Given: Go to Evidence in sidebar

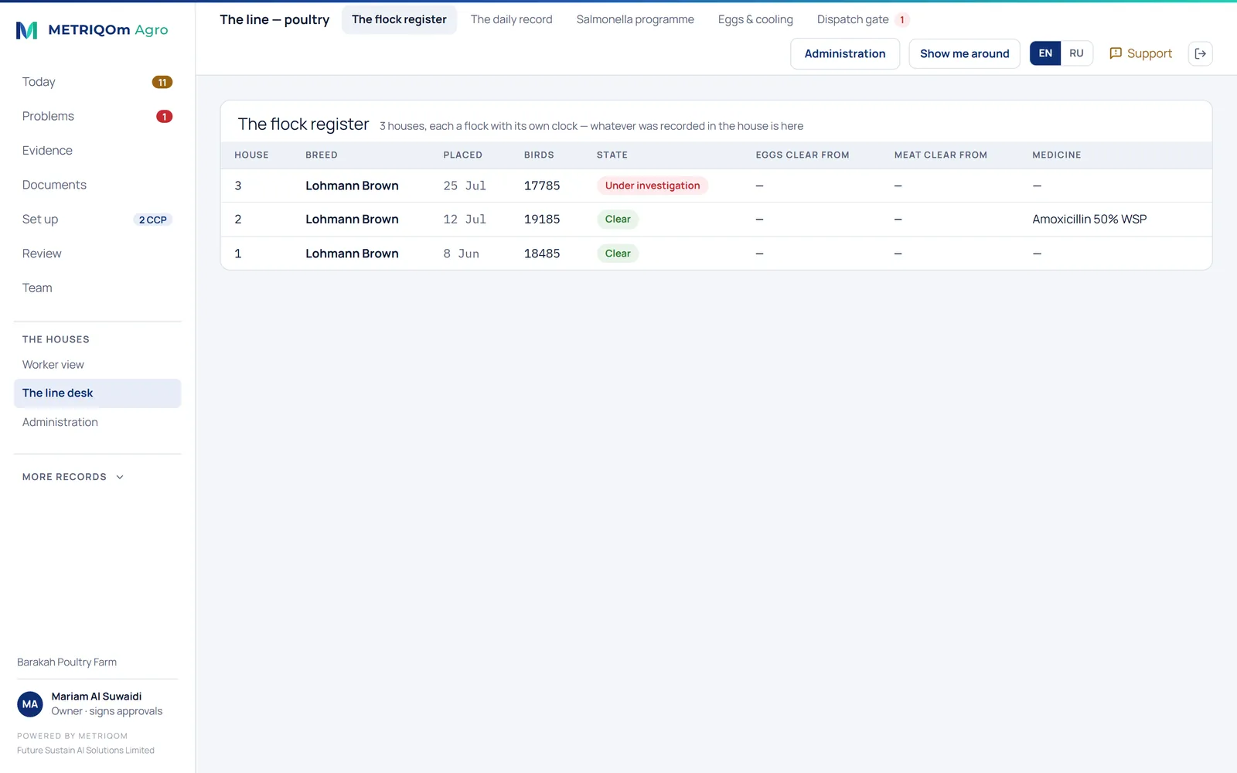Looking at the screenshot, I should (x=97, y=151).
